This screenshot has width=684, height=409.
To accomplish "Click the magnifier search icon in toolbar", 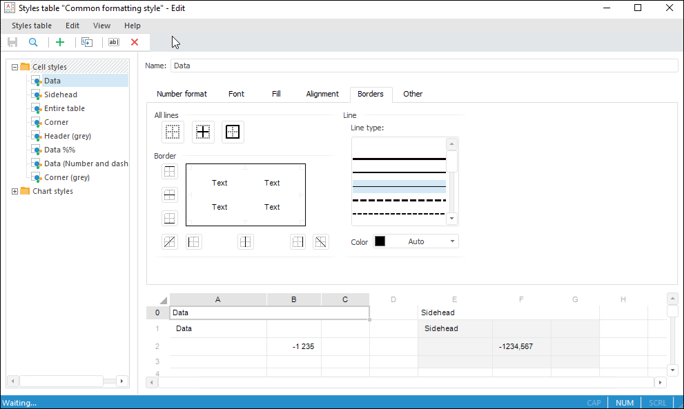I will pyautogui.click(x=33, y=42).
